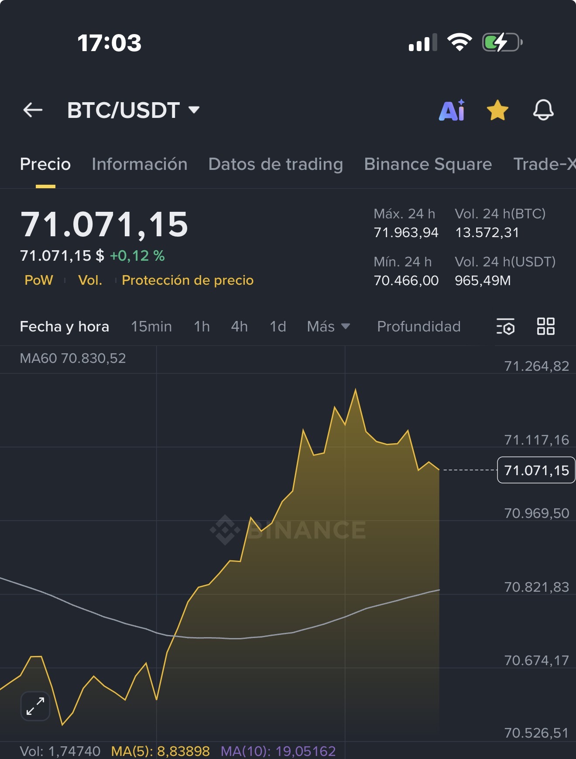
Task: Tap the back arrow icon
Action: pos(33,110)
